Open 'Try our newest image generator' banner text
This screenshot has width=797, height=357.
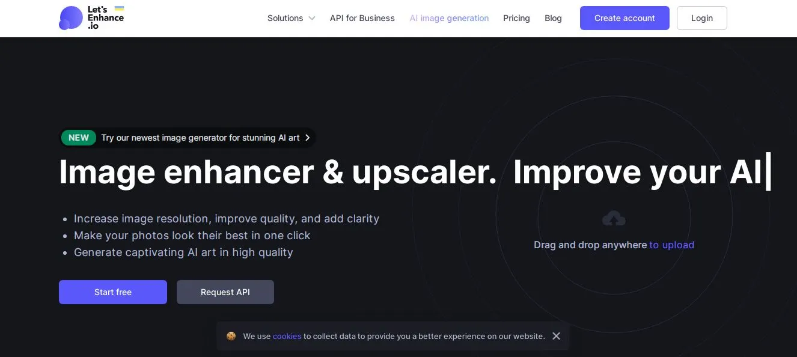(x=200, y=138)
